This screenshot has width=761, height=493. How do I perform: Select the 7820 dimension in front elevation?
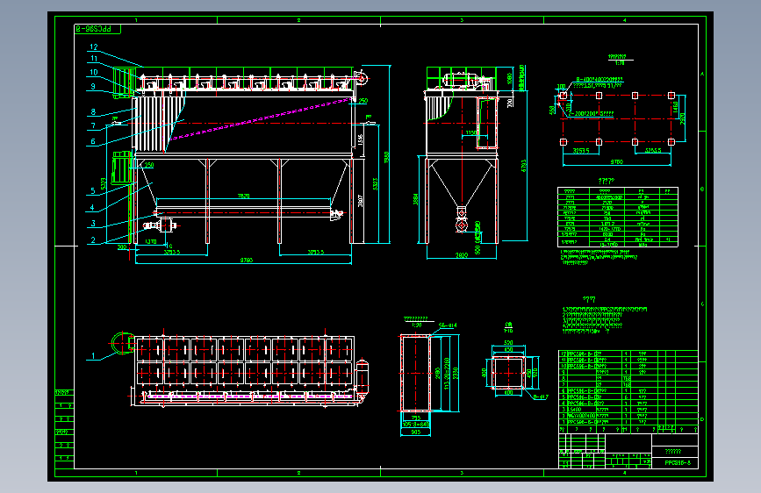244,196
